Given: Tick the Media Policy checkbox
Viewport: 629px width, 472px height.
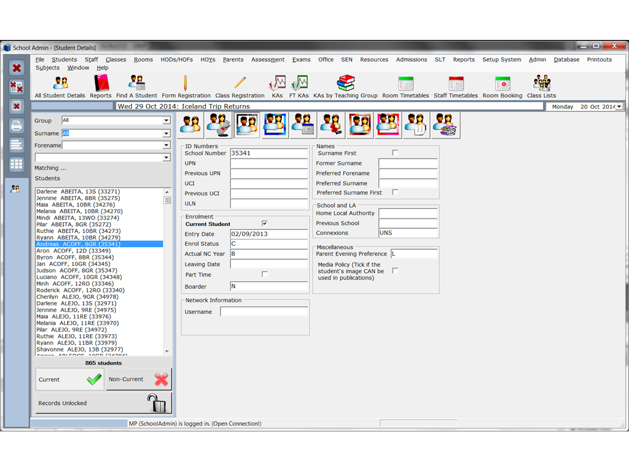Looking at the screenshot, I should pos(395,270).
